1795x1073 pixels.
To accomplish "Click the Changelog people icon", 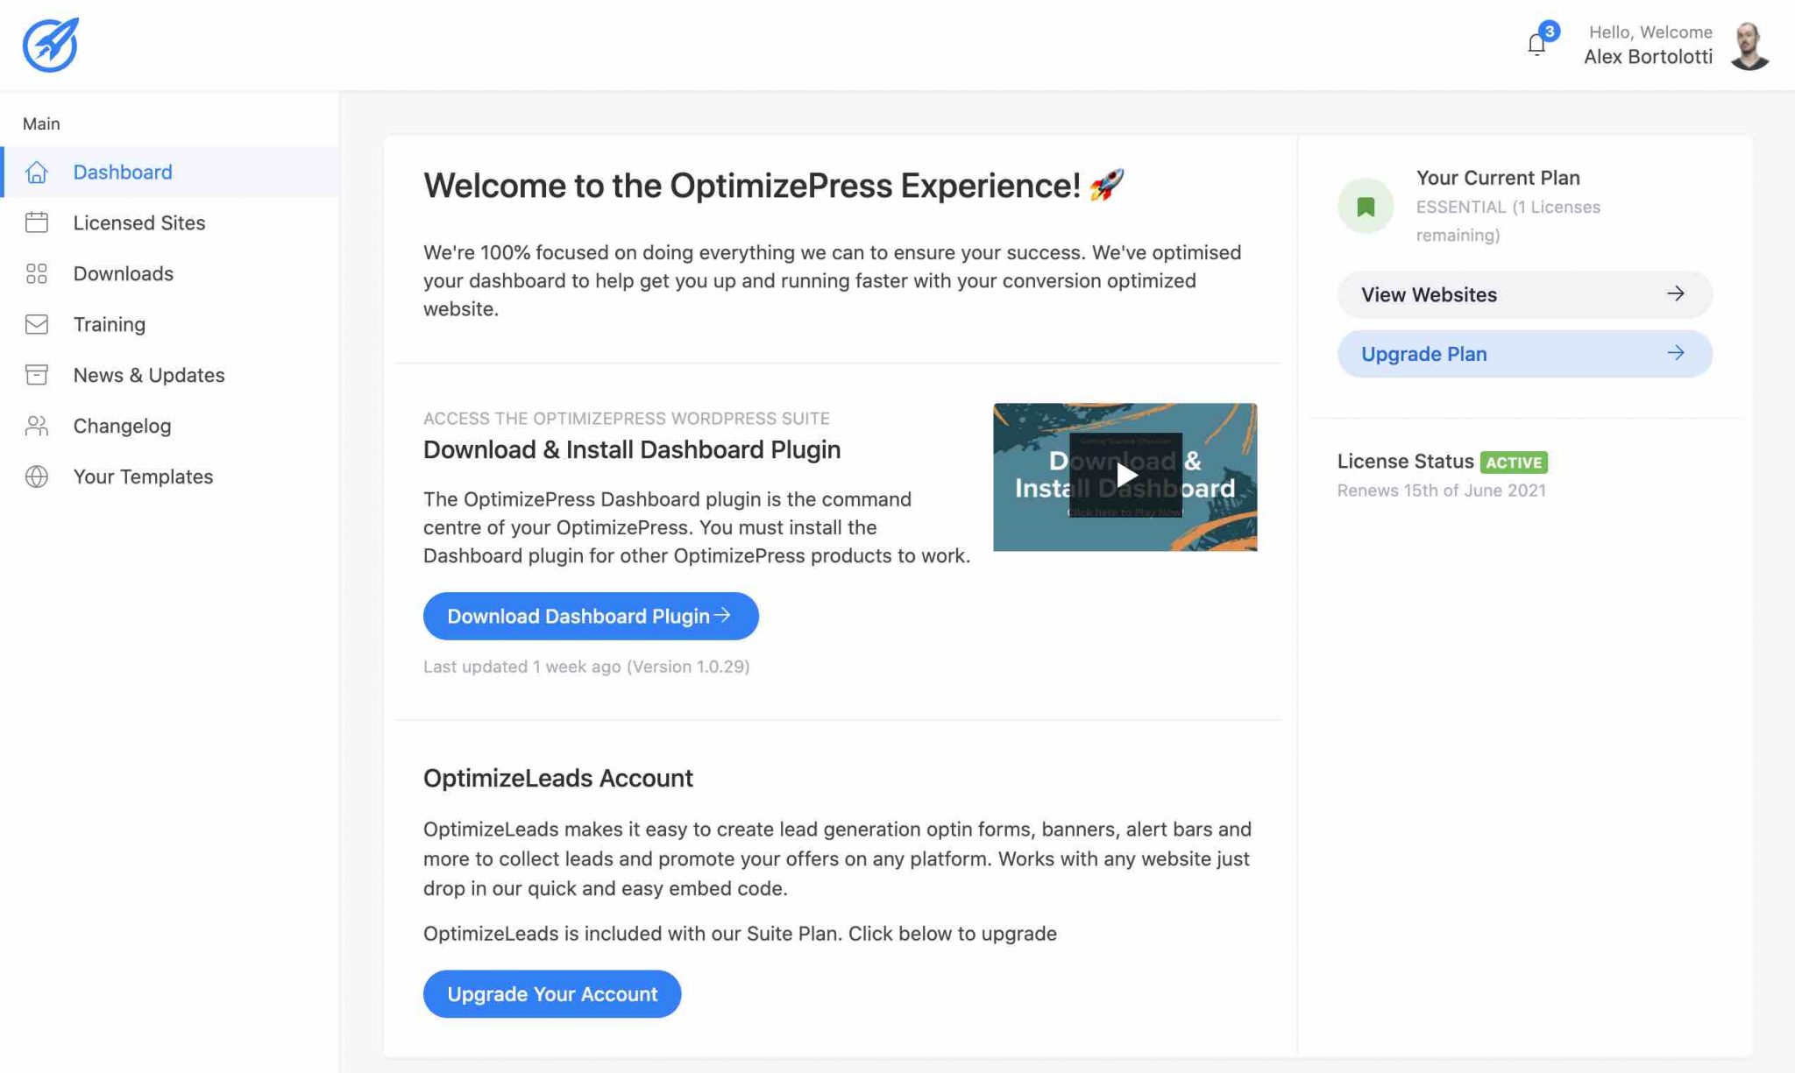I will tap(37, 426).
